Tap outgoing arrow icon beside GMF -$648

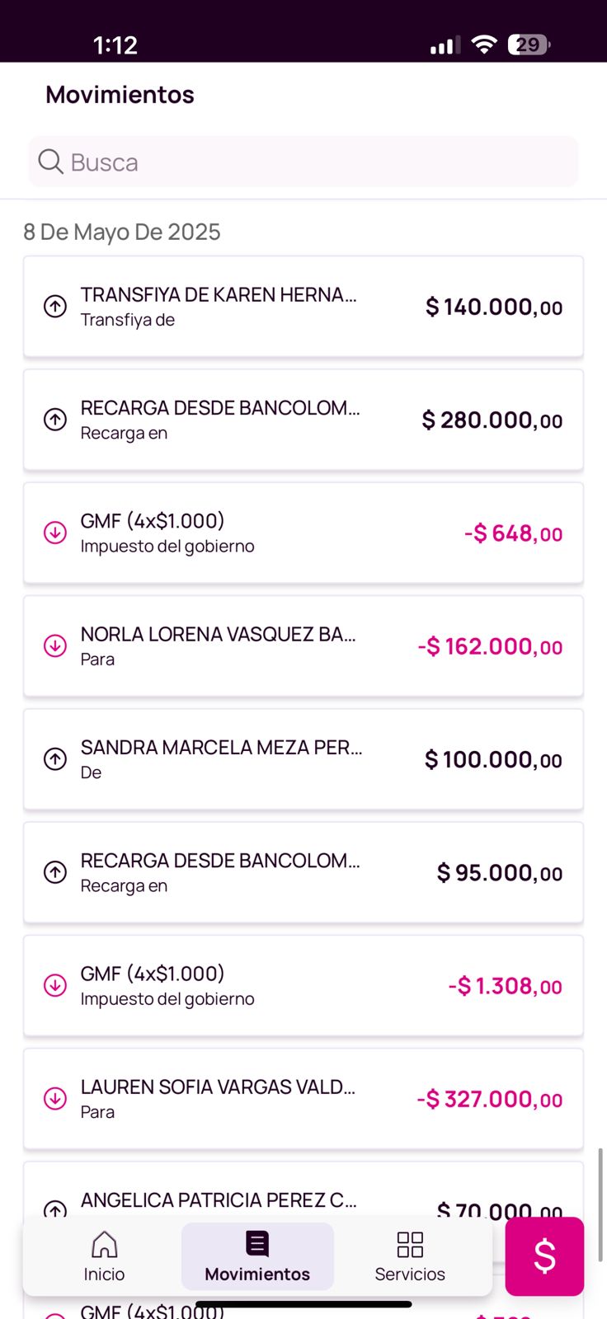55,533
